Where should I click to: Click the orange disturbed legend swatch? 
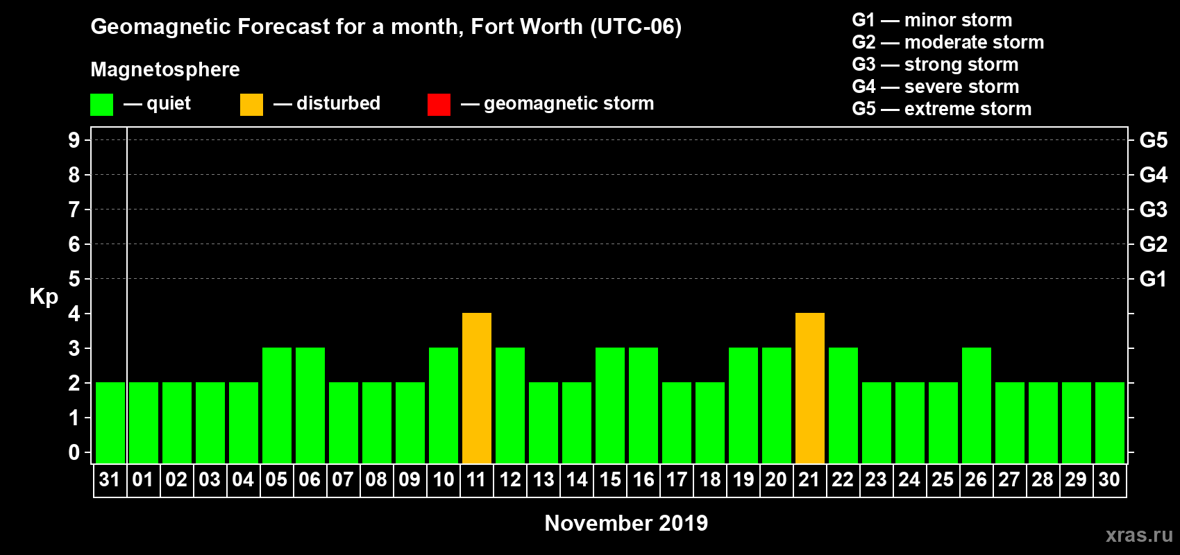pos(251,105)
